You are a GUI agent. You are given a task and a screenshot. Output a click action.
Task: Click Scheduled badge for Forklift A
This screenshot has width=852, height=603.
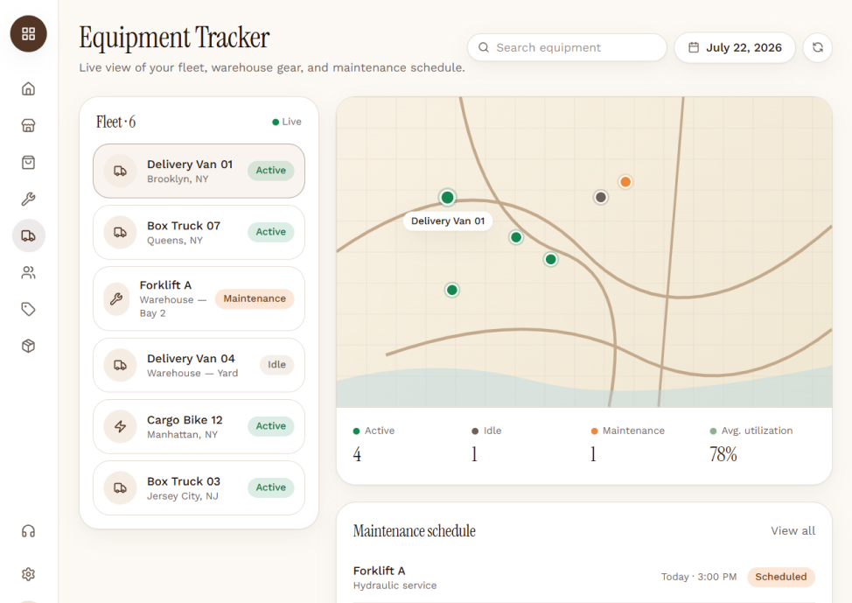tap(781, 577)
